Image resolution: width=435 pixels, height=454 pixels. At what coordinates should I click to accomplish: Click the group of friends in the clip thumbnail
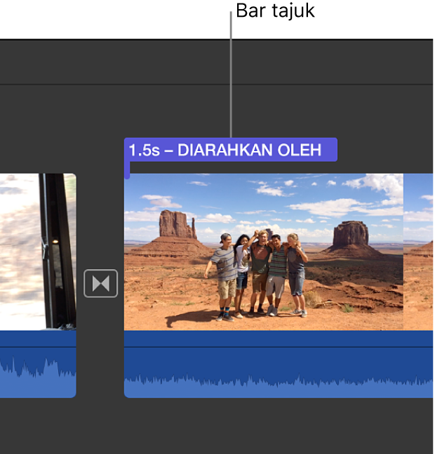coord(256,275)
